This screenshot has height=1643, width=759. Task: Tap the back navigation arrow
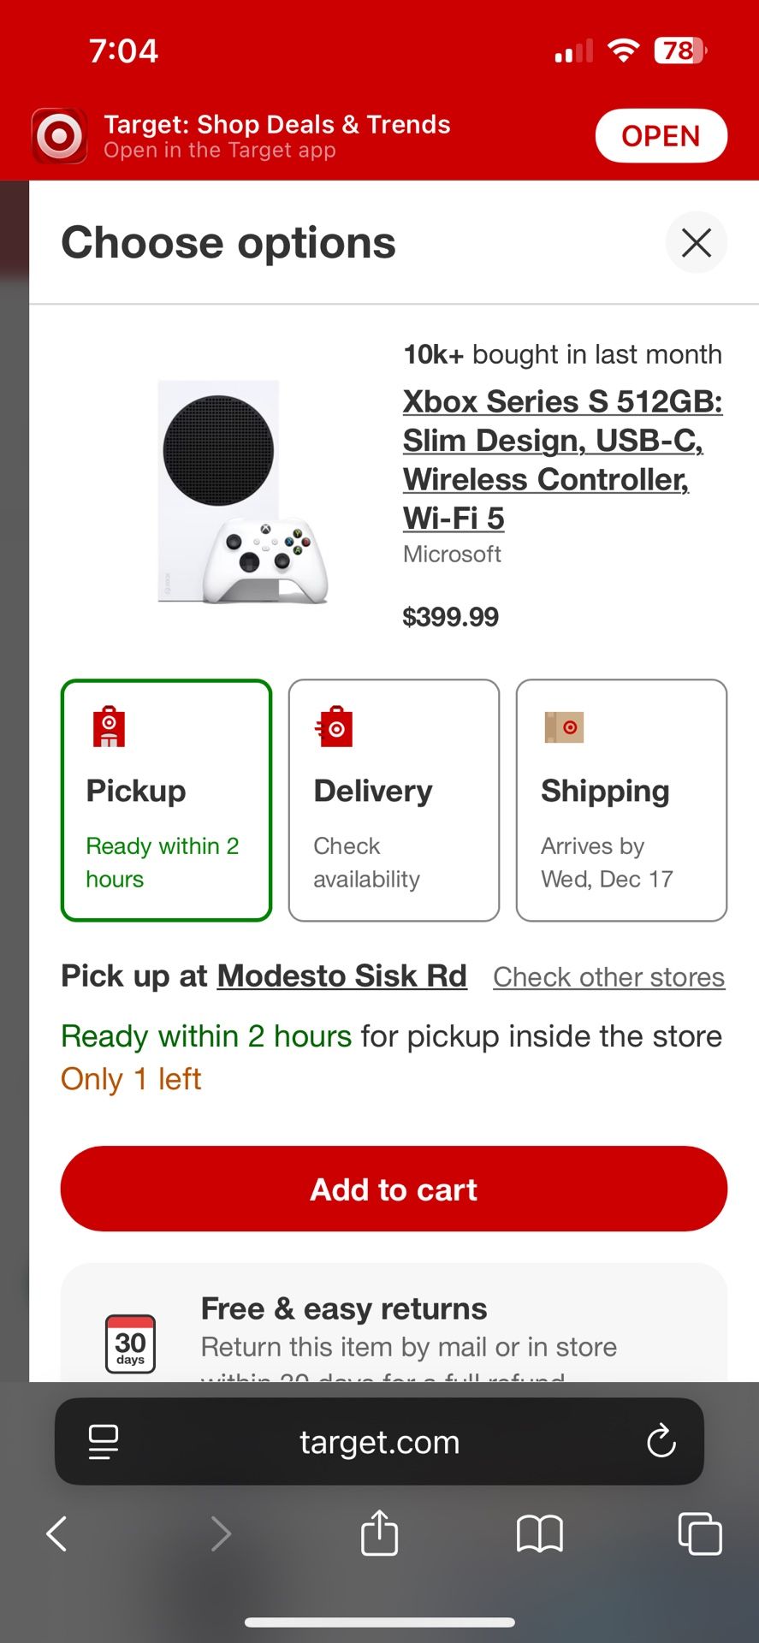(x=56, y=1533)
